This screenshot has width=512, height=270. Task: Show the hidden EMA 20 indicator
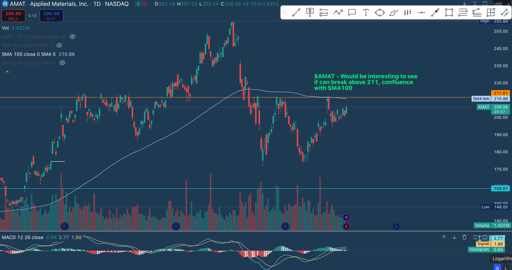[x=72, y=36]
